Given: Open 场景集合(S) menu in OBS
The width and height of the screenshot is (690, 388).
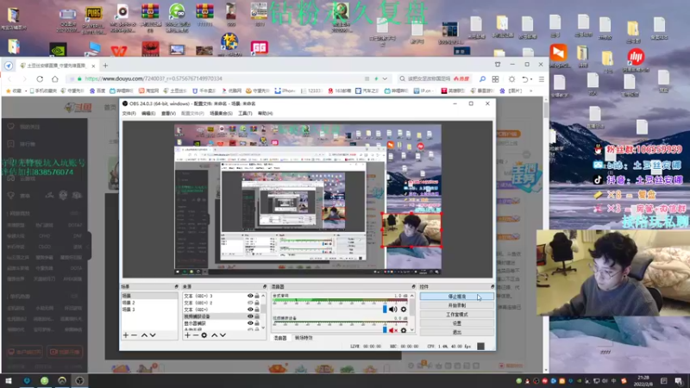Looking at the screenshot, I should coord(221,114).
